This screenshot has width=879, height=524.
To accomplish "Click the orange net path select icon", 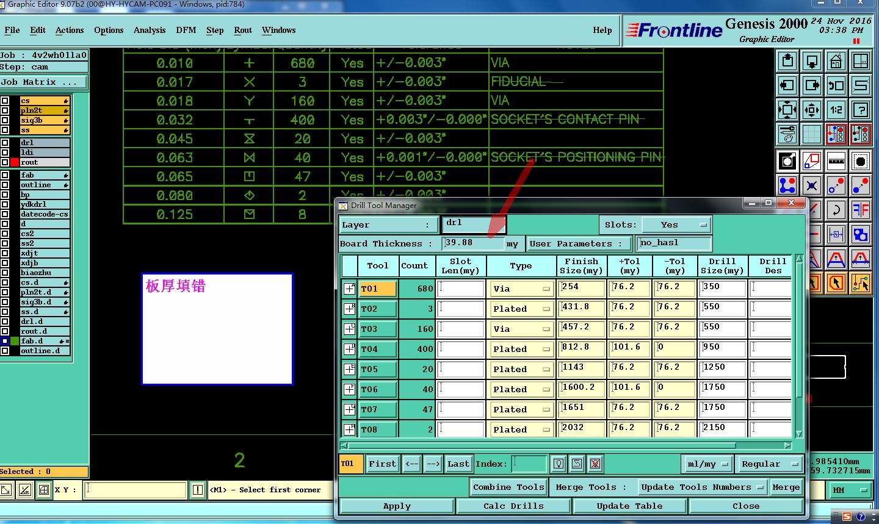I will (x=861, y=282).
